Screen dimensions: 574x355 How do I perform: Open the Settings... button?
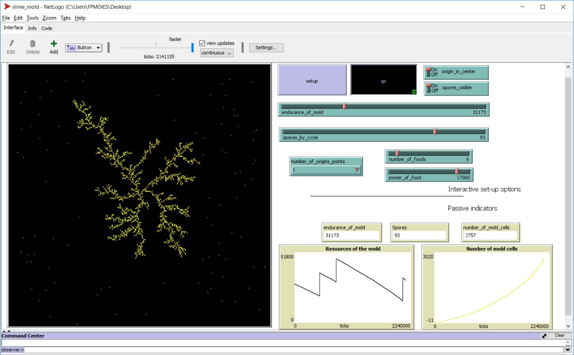(266, 48)
